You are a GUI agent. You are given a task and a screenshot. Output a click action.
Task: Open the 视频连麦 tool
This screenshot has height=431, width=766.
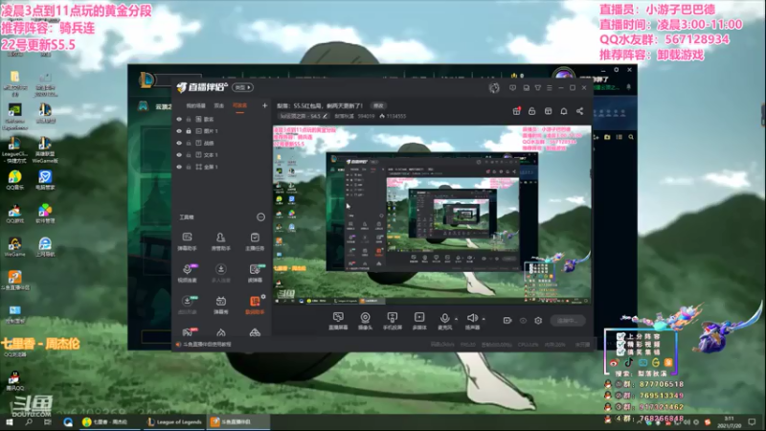pos(187,273)
